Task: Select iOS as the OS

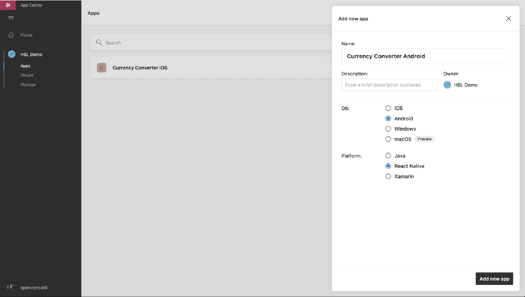Action: pos(388,108)
